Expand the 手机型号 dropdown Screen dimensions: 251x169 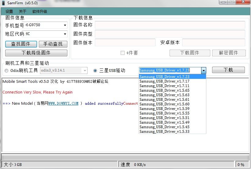click(65, 25)
